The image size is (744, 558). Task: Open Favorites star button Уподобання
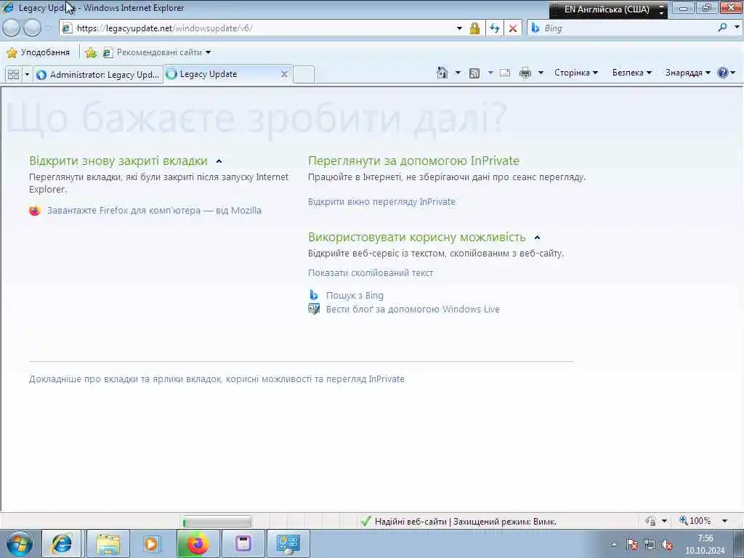coord(38,52)
